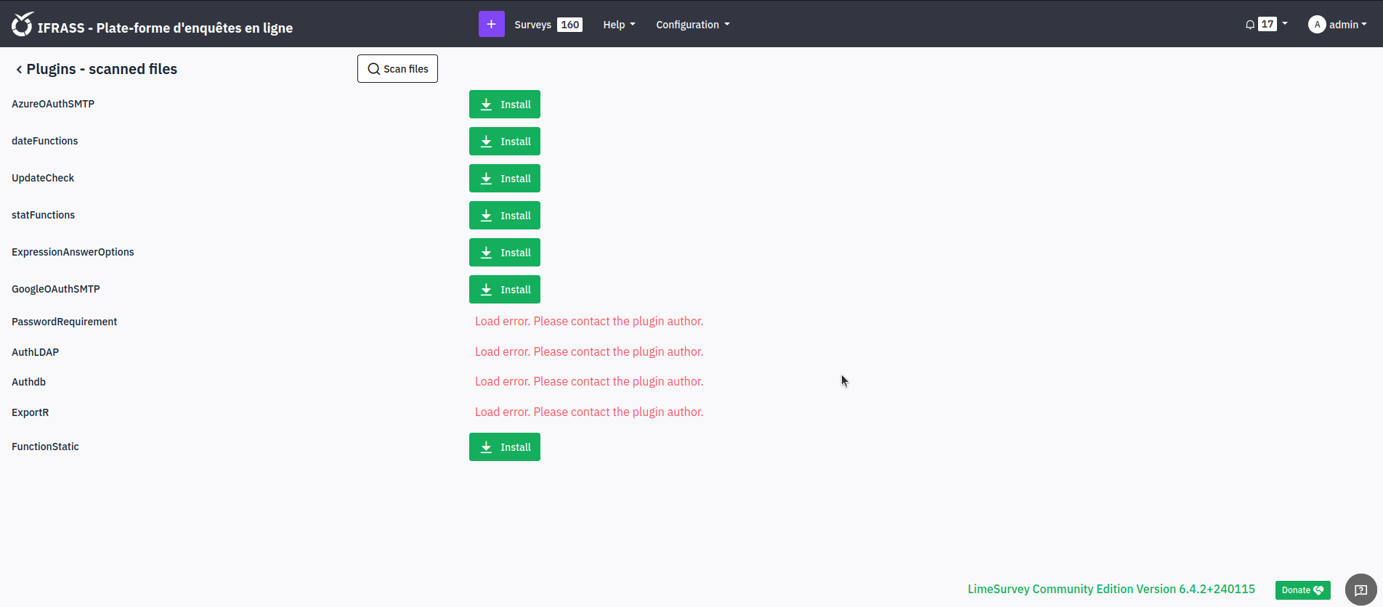Click the back chevron beside Plugins title
1383x607 pixels.
click(19, 70)
